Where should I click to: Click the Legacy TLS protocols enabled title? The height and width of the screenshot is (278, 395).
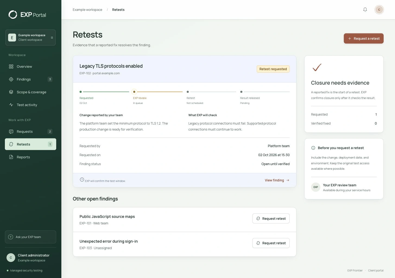pyautogui.click(x=111, y=66)
